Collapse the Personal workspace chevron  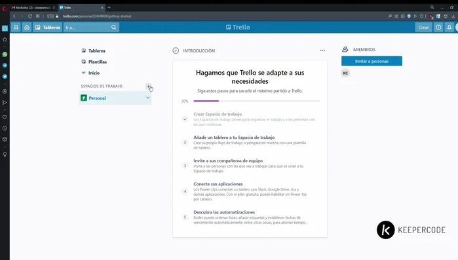tap(148, 98)
